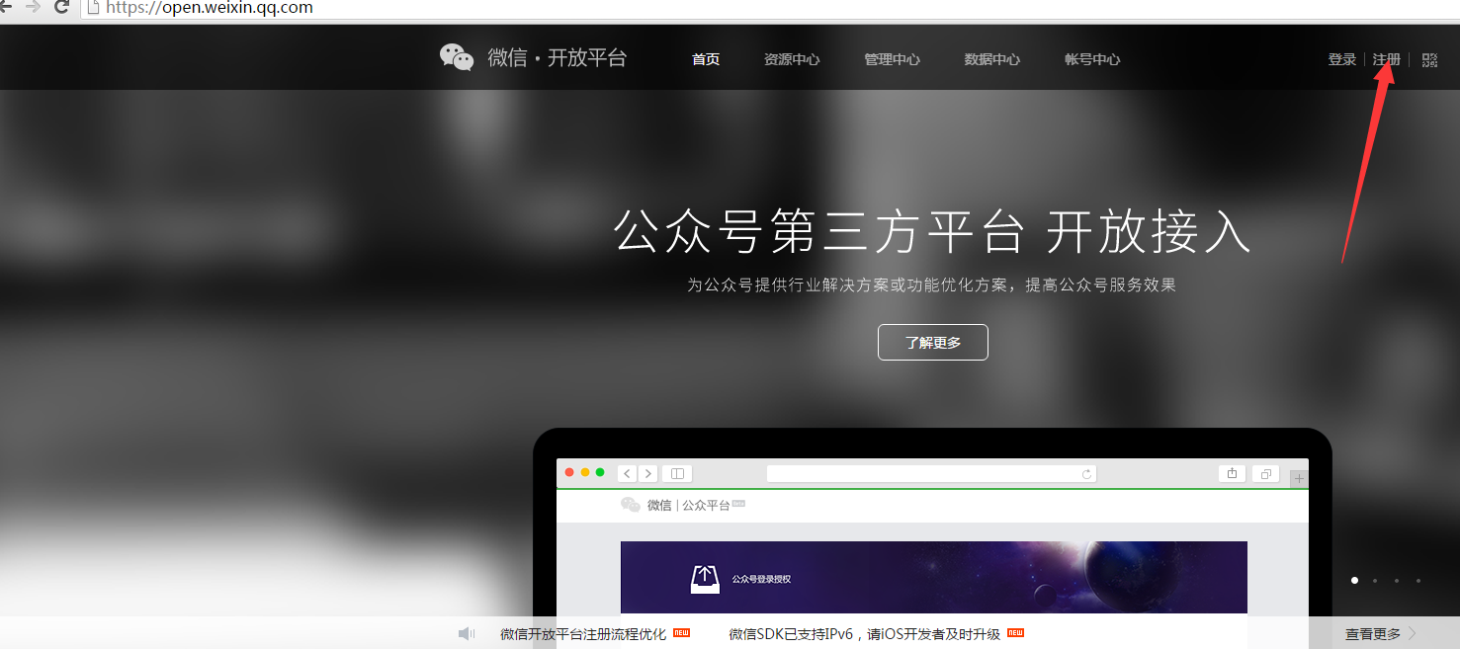Click the 微信·开放平台 site title
The image size is (1460, 649).
coord(557,58)
